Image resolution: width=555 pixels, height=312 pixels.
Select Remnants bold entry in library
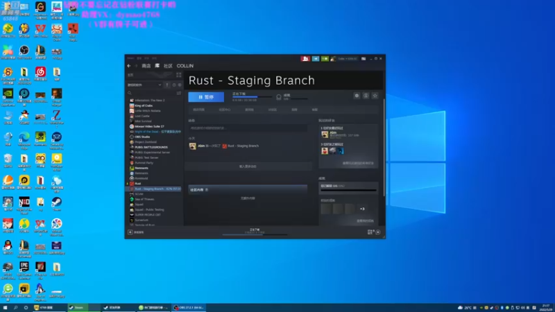tap(142, 168)
